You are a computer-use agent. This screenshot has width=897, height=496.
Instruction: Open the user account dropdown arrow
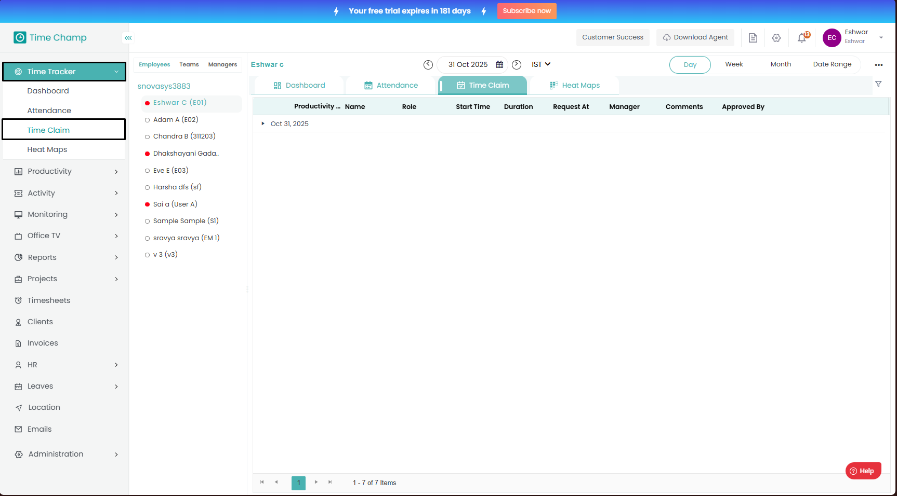(881, 37)
